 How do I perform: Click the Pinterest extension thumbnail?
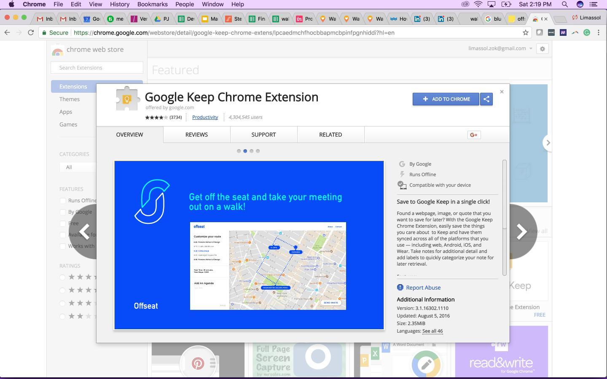coord(198,360)
